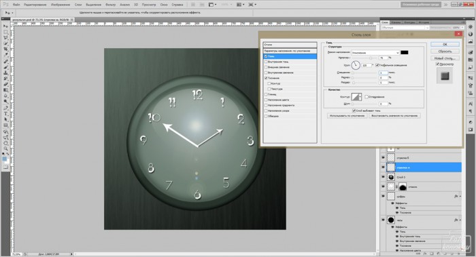Viewport: 476px width, 257px height.
Task: Open the black shadow color swatch
Action: tap(405, 53)
